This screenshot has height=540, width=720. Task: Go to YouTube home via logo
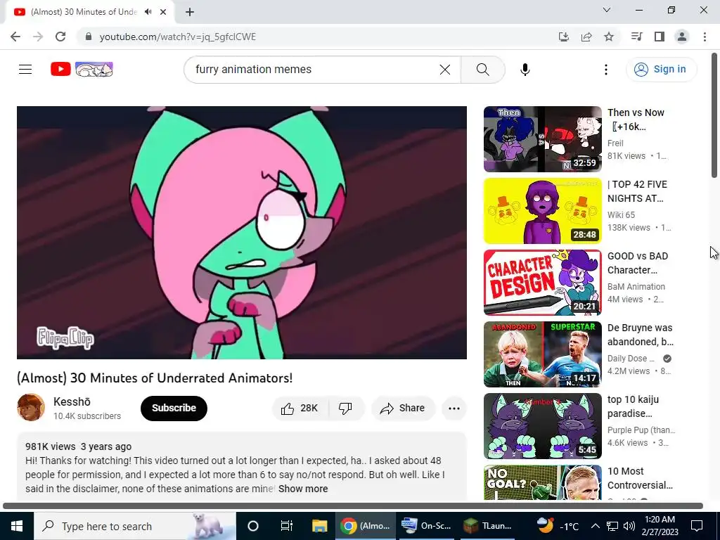[x=82, y=70]
